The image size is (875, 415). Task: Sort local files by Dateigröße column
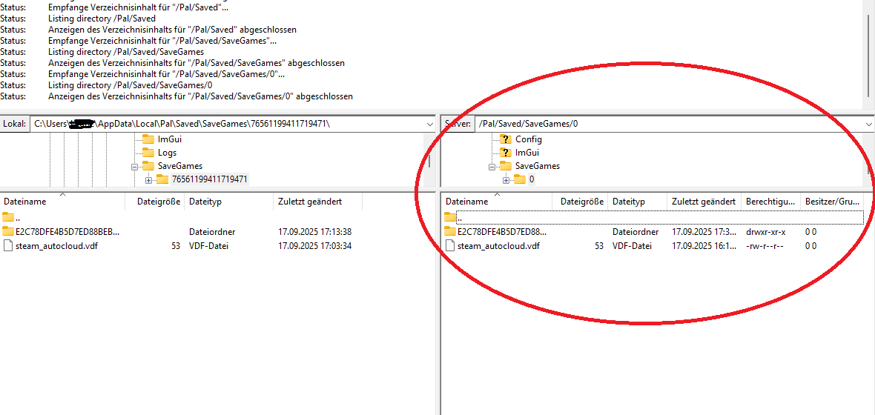tap(158, 202)
